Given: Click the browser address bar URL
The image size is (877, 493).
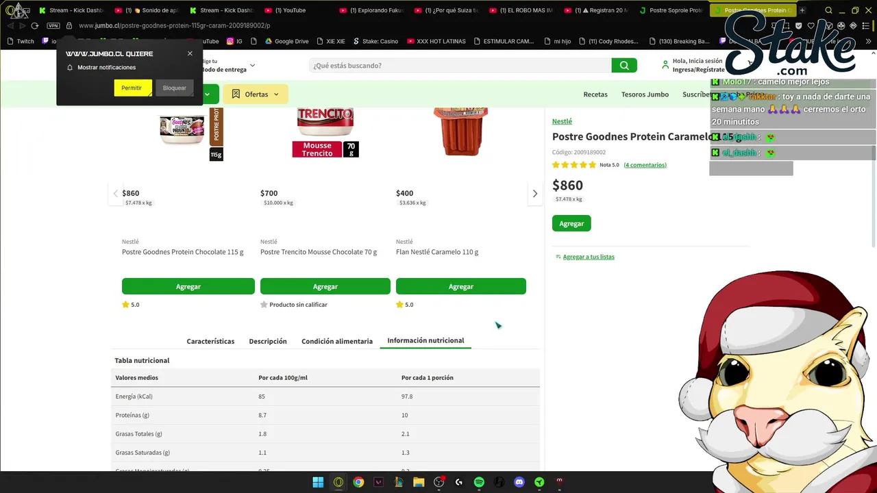Looking at the screenshot, I should tap(174, 25).
